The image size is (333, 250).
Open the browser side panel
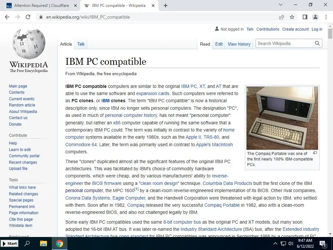(x=305, y=17)
